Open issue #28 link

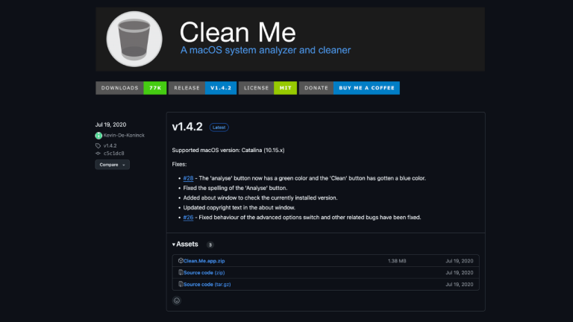188,178
